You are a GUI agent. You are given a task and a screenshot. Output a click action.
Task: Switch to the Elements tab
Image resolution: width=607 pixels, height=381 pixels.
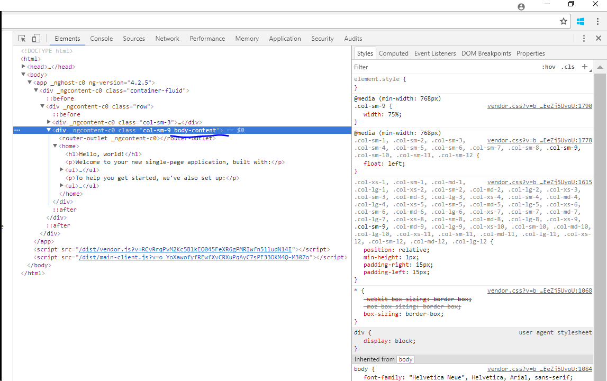[67, 38]
